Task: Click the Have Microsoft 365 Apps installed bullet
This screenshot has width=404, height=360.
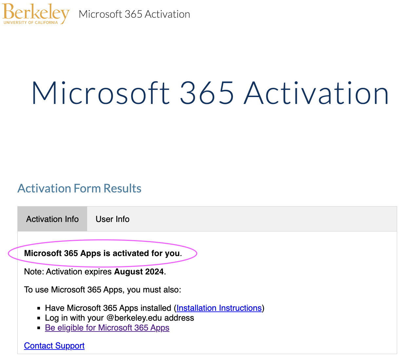Action: click(x=131, y=308)
